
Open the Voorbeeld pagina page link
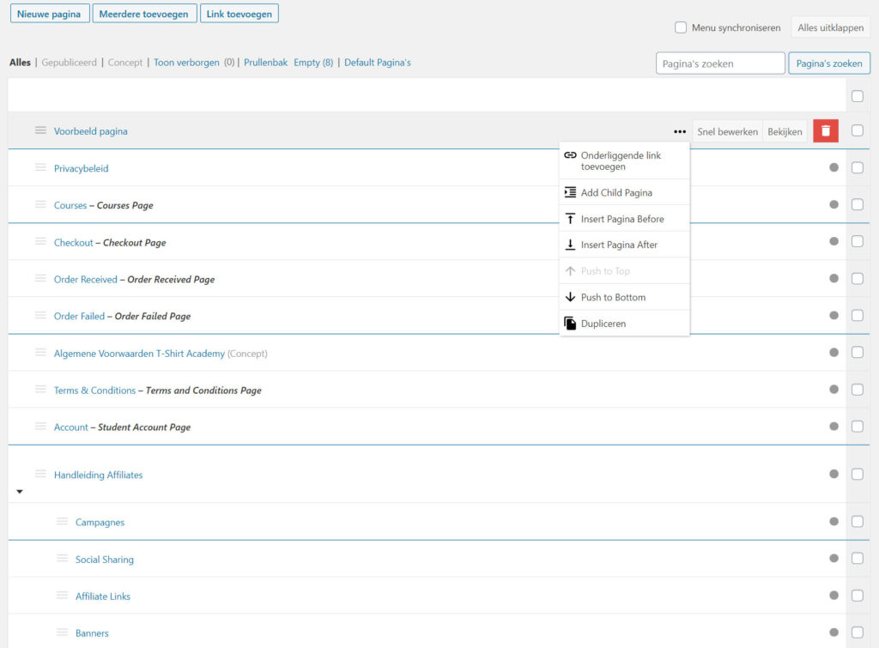coord(91,131)
